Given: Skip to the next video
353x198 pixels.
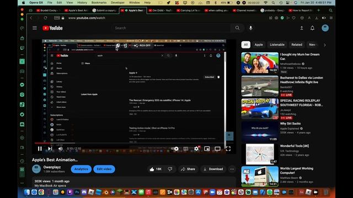Looking at the screenshot, I should (50, 148).
